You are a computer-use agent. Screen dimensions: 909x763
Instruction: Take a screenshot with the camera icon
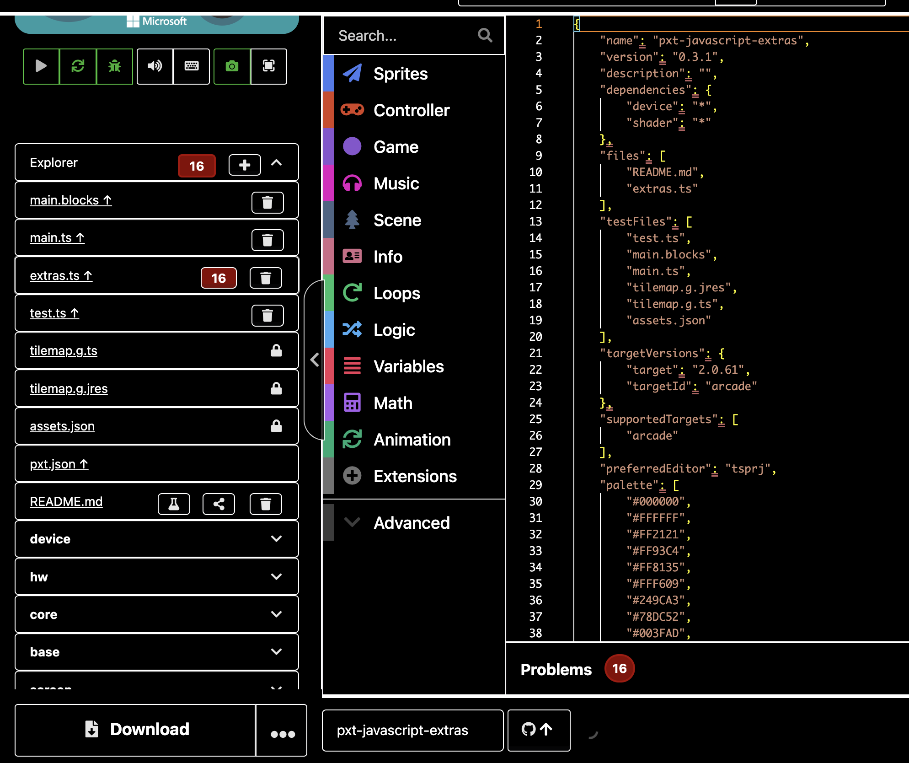232,66
